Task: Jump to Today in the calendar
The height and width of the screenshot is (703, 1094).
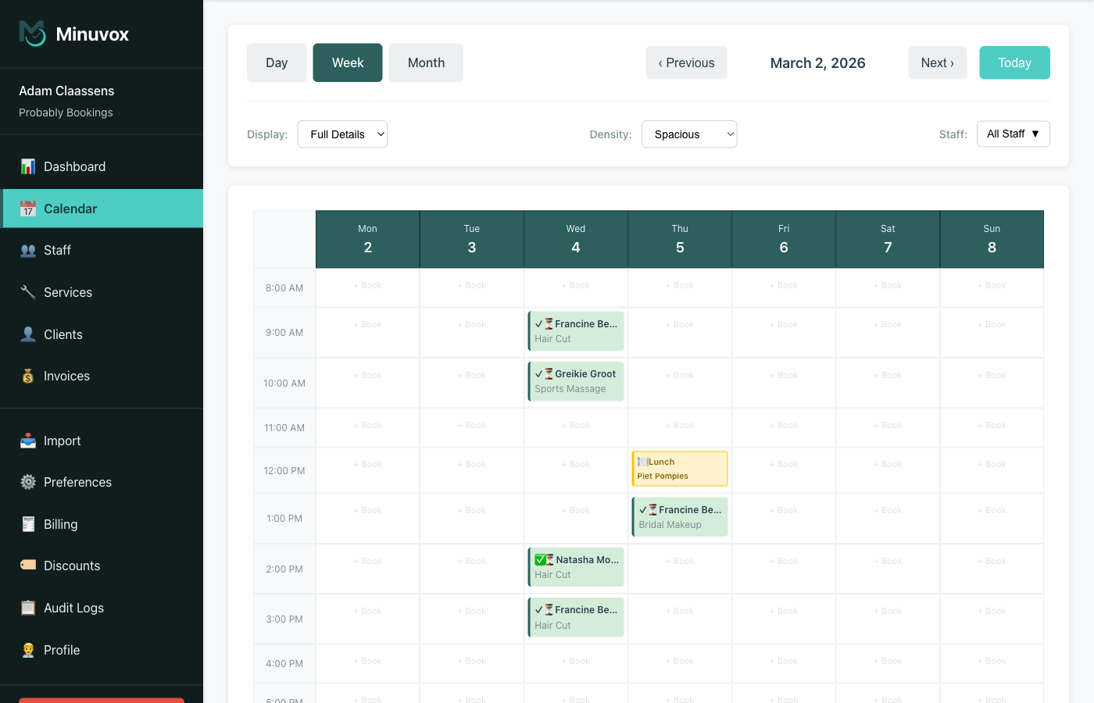Action: click(x=1014, y=62)
